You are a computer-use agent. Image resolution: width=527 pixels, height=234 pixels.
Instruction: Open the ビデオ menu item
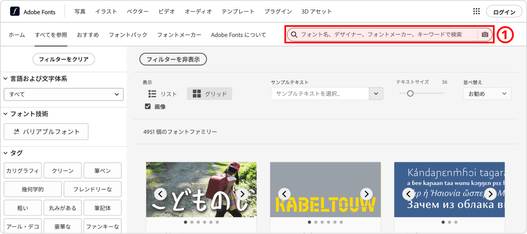click(x=167, y=11)
